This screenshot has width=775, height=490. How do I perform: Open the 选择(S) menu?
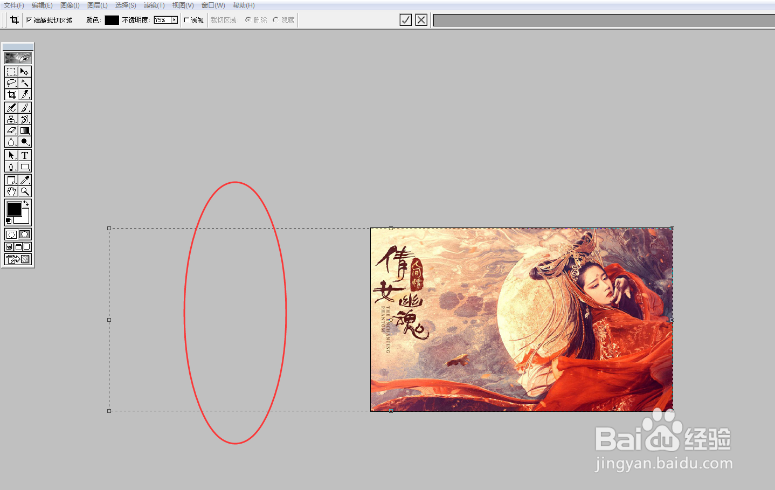(x=126, y=5)
